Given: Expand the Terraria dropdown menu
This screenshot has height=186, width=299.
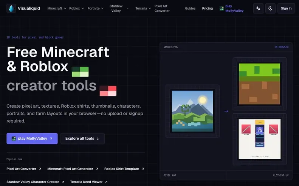Looking at the screenshot, I should tap(143, 8).
